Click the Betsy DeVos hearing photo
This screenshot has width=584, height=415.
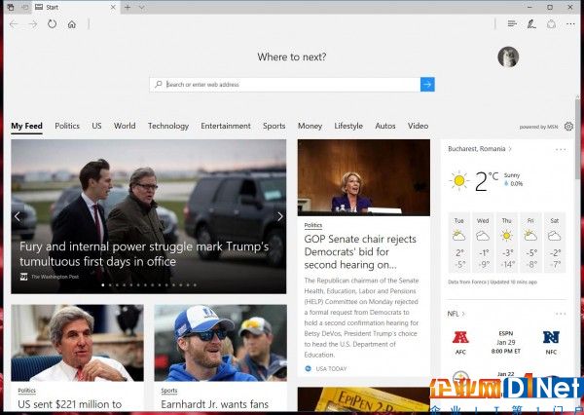pyautogui.click(x=363, y=177)
